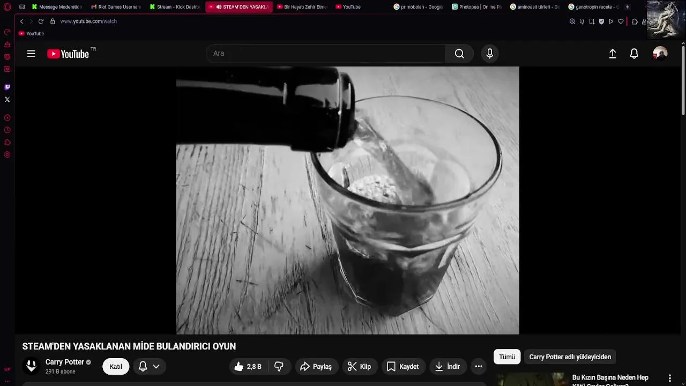The width and height of the screenshot is (686, 386).
Task: Open the workspaces/tab islands icon
Action: pos(22,7)
